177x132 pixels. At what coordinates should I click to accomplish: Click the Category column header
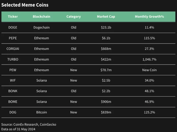[73, 17]
